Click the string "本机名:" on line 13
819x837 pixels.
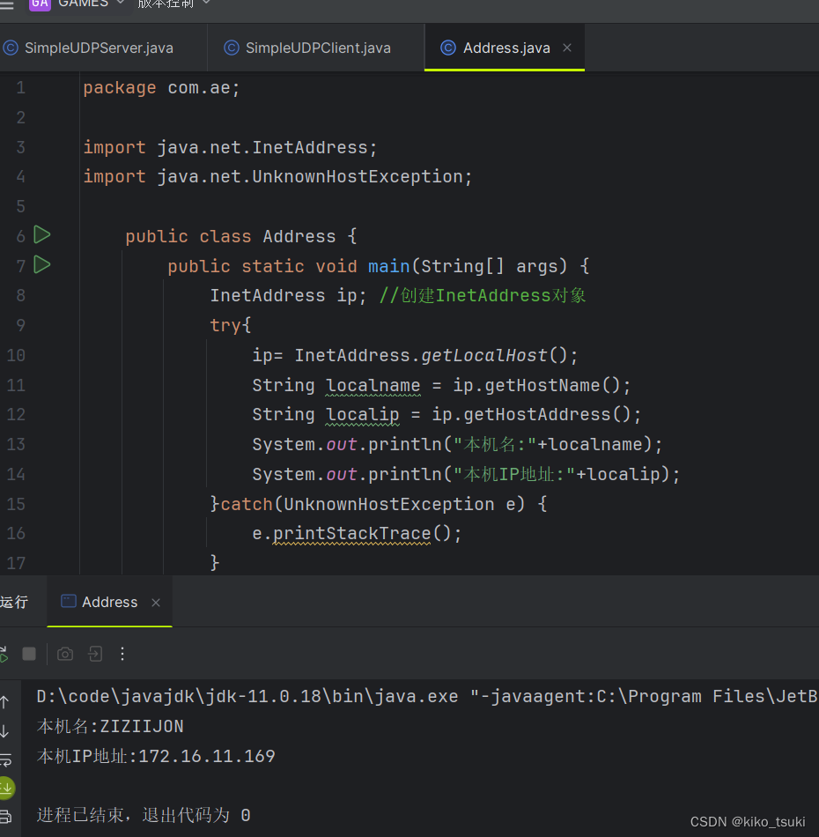495,444
